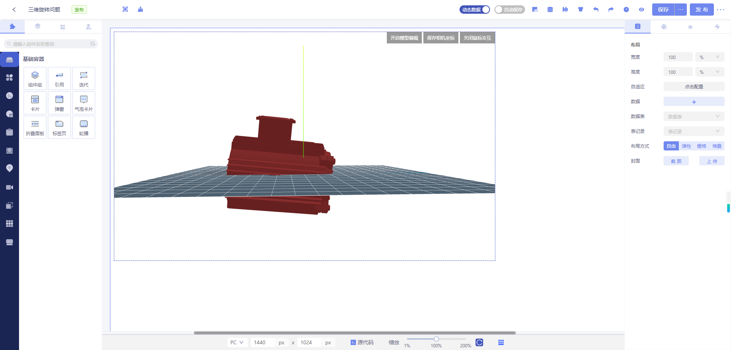The image size is (731, 350).
Task: Expand save options next to 保存
Action: tap(681, 10)
